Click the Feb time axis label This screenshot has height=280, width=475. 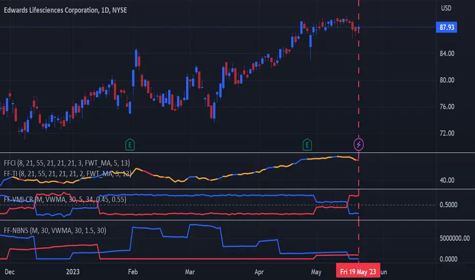click(133, 272)
